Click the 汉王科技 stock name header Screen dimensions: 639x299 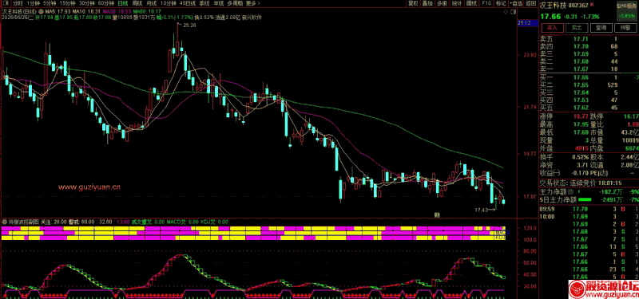coord(553,5)
